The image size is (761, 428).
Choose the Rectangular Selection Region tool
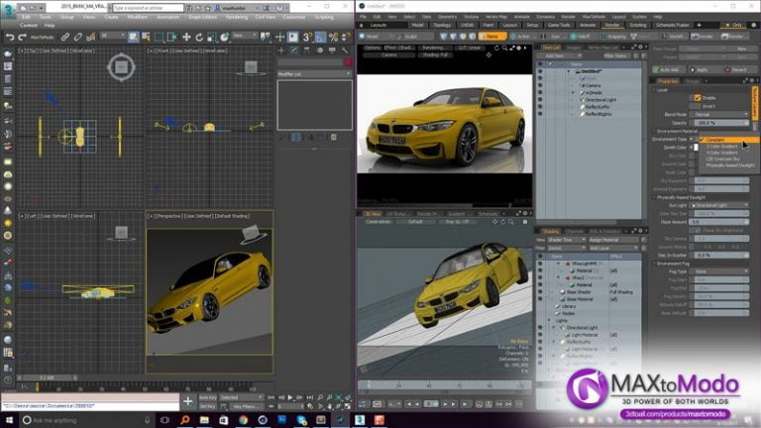[x=159, y=37]
